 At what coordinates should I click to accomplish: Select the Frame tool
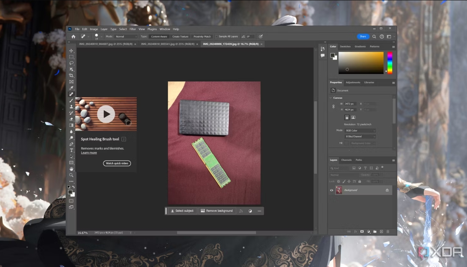click(71, 82)
